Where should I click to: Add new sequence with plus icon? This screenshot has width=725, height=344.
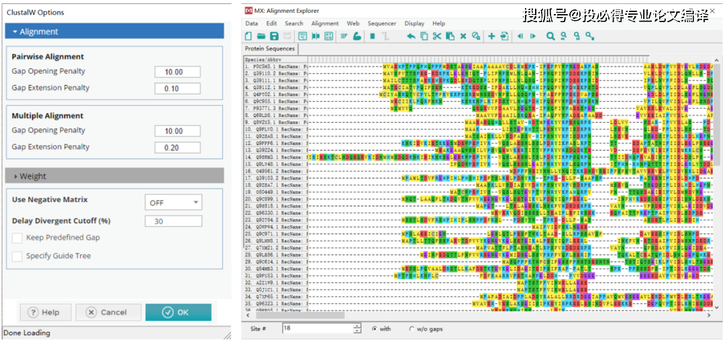(x=491, y=36)
